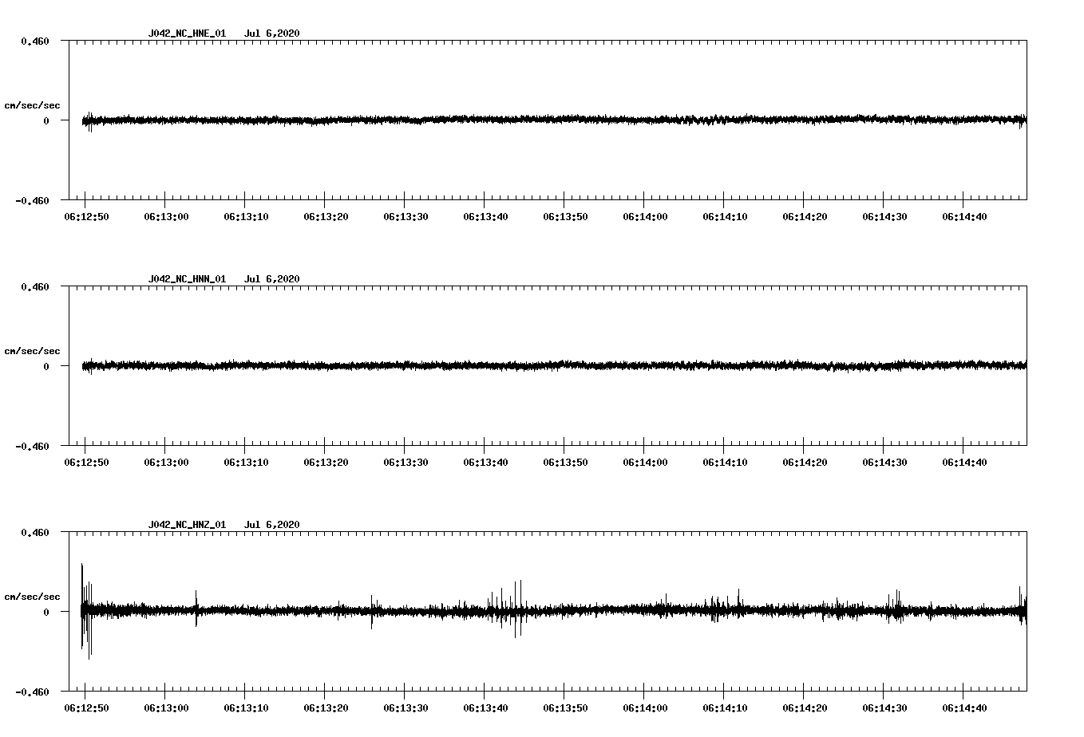
Task: Click the cm/sec/sec unit label of HNZ plot
Action: (32, 597)
